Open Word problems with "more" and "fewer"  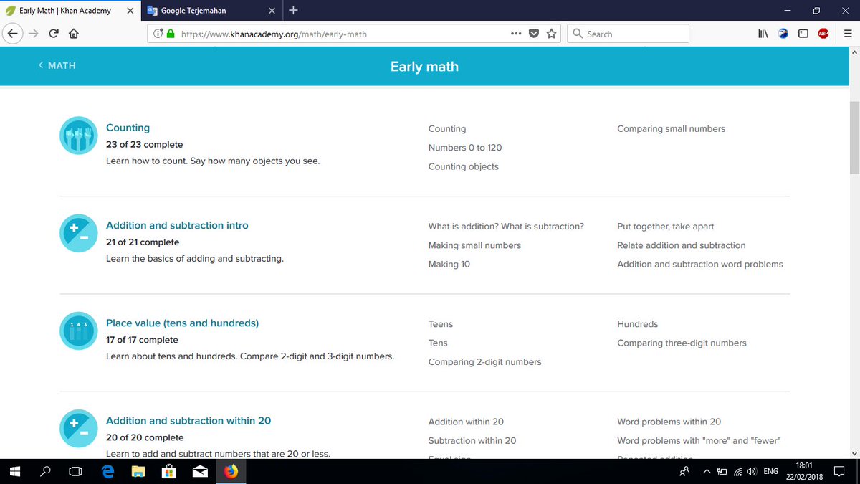coord(699,440)
